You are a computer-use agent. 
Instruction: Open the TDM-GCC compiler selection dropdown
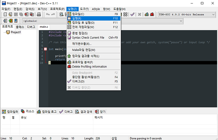click(x=187, y=14)
